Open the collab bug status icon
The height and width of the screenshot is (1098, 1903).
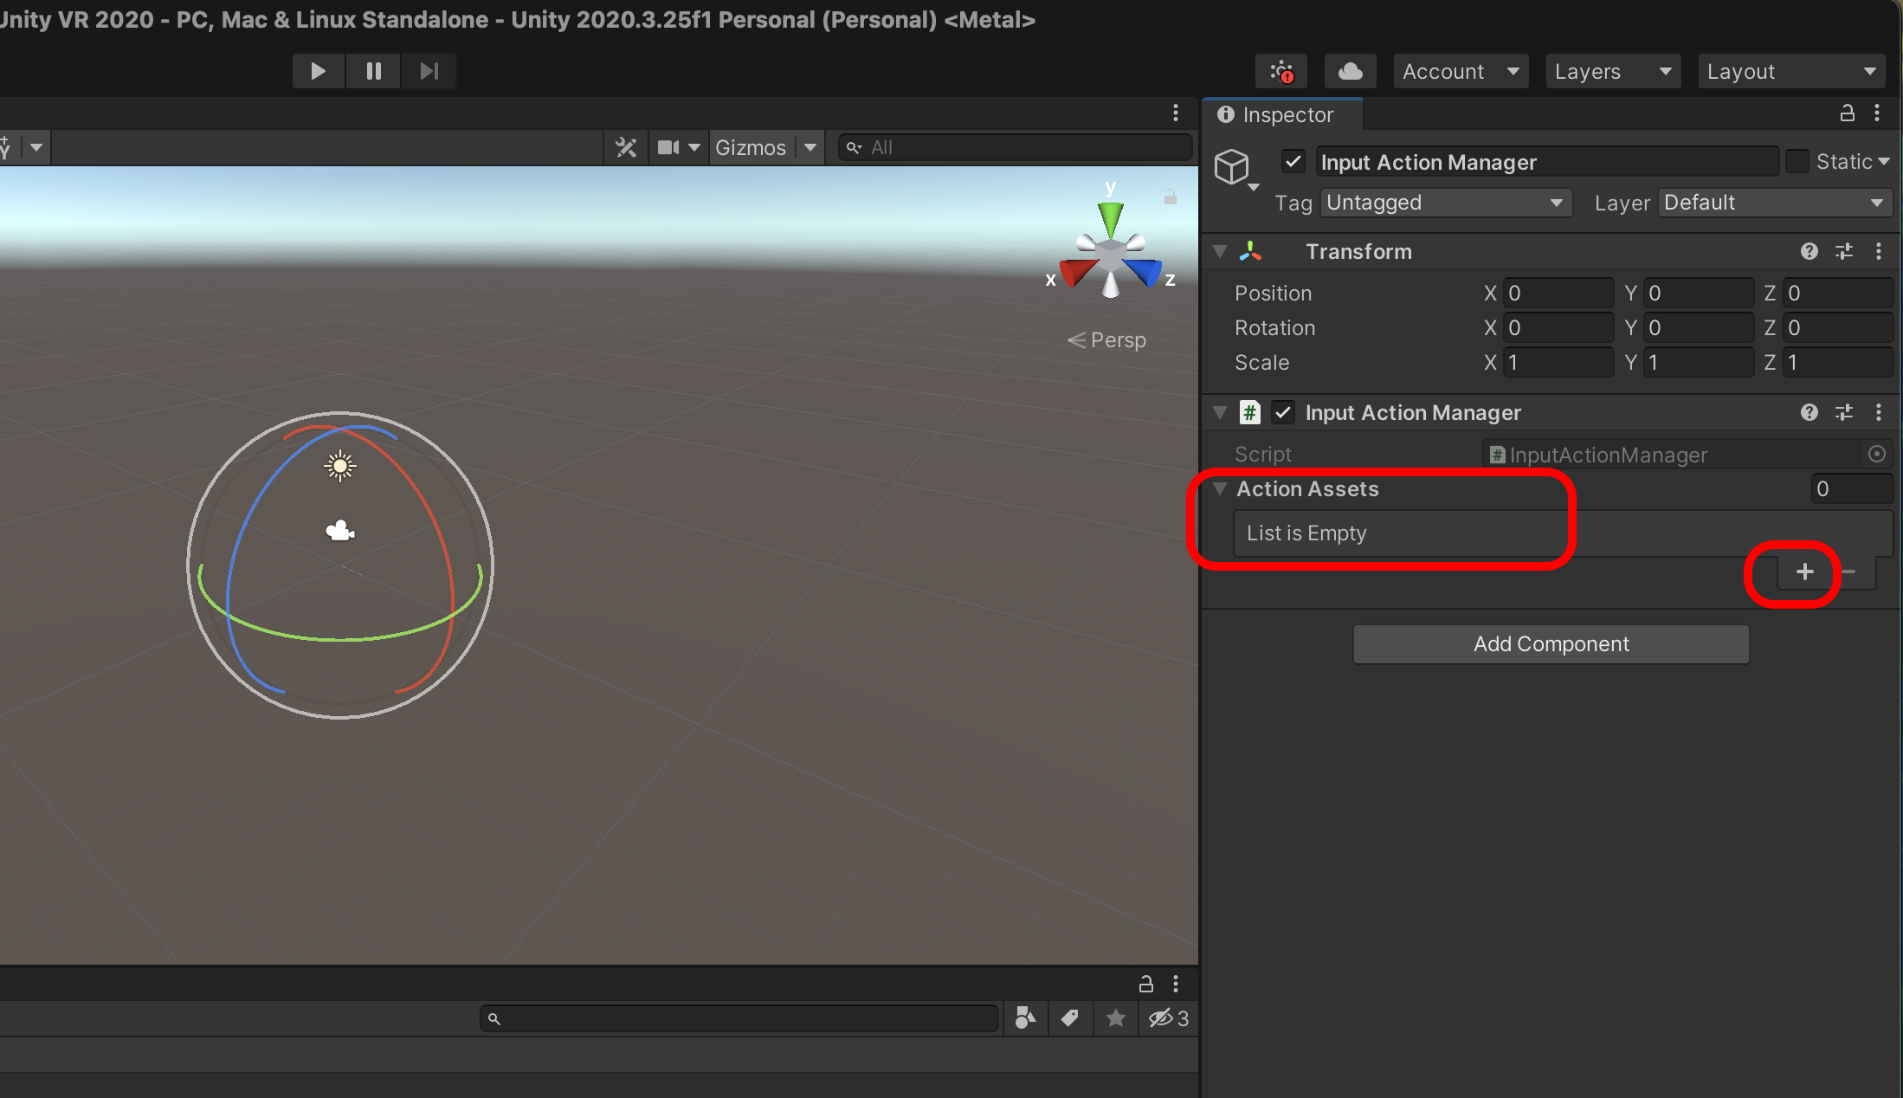click(x=1281, y=71)
